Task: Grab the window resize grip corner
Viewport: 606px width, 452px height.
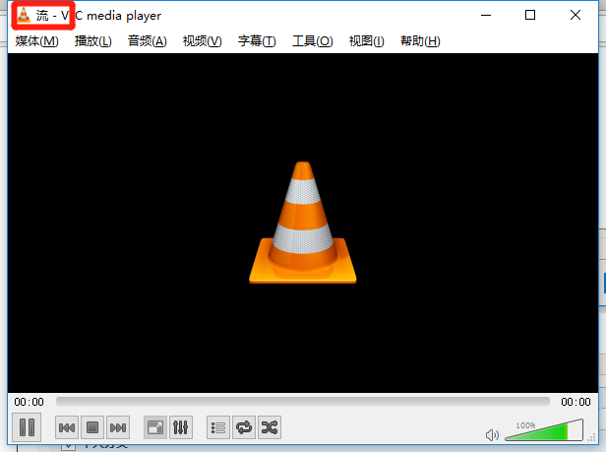Action: click(591, 437)
